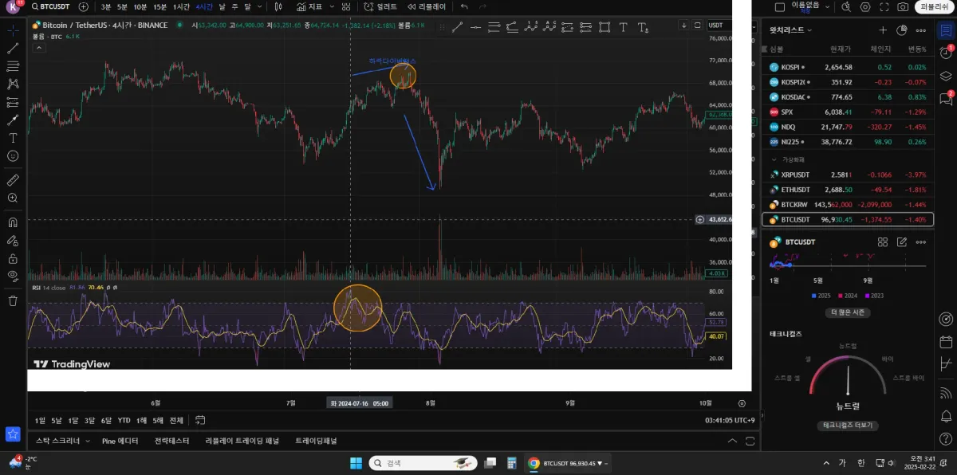Switch to 3분 timeframe
The image size is (957, 475).
[x=106, y=6]
